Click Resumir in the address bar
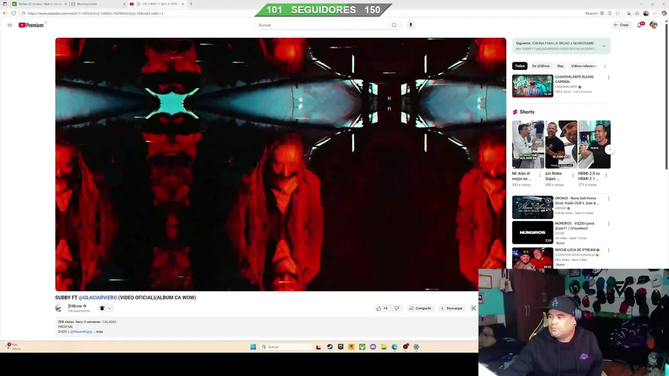The width and height of the screenshot is (669, 376). [592, 13]
